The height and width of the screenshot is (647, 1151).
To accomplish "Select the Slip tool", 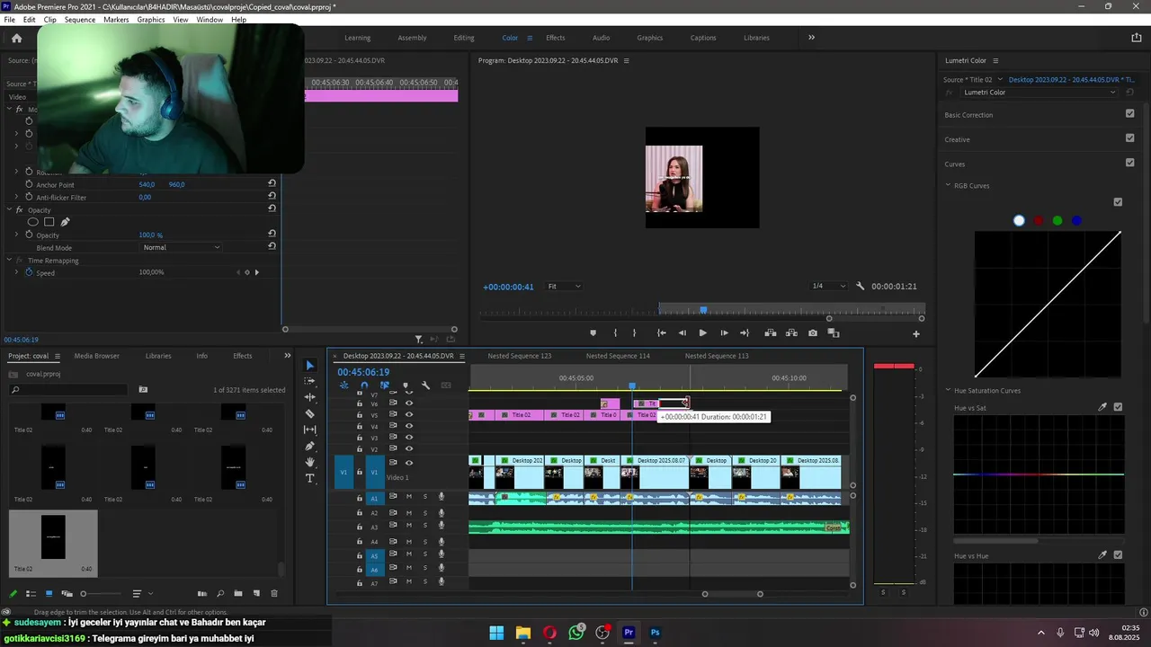I will tap(309, 430).
